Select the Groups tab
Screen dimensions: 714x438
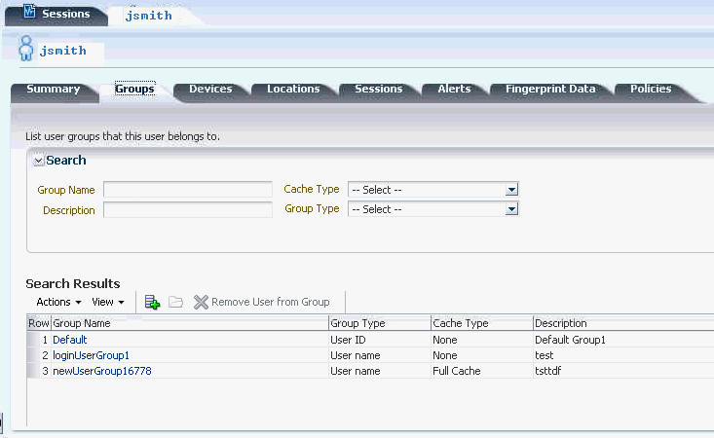(134, 89)
